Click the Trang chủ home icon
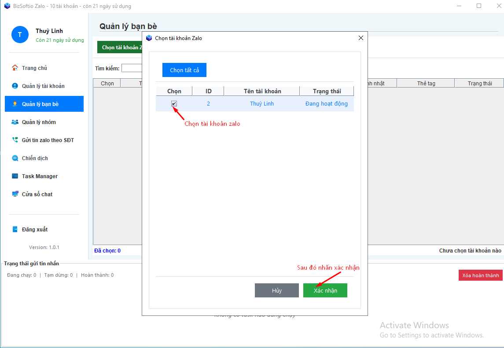The height and width of the screenshot is (348, 504). (15, 68)
